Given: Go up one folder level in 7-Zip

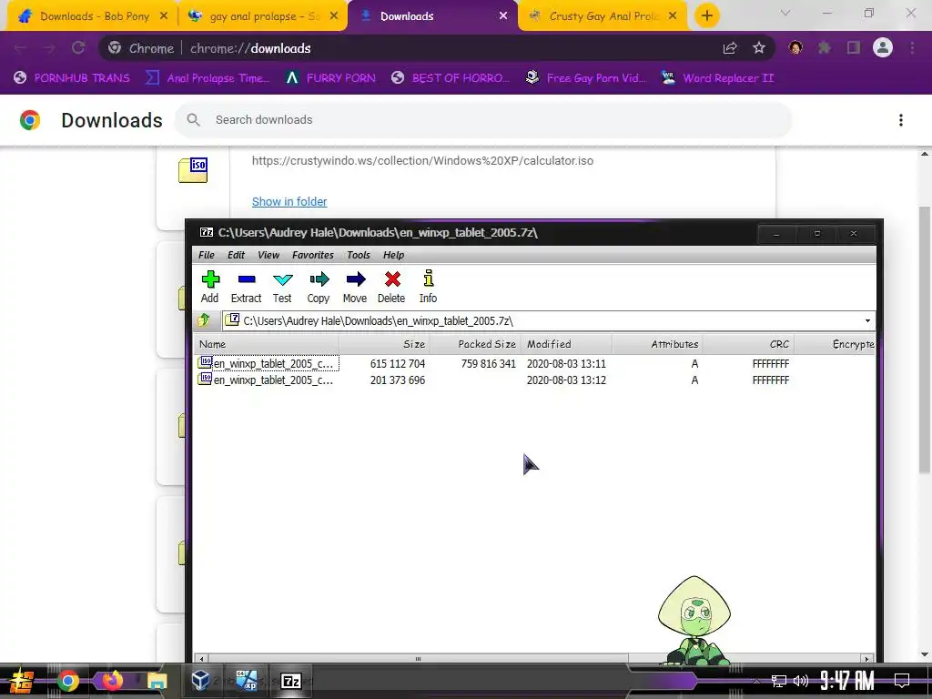Looking at the screenshot, I should pos(204,320).
